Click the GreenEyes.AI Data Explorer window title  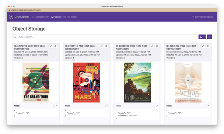[112, 6]
